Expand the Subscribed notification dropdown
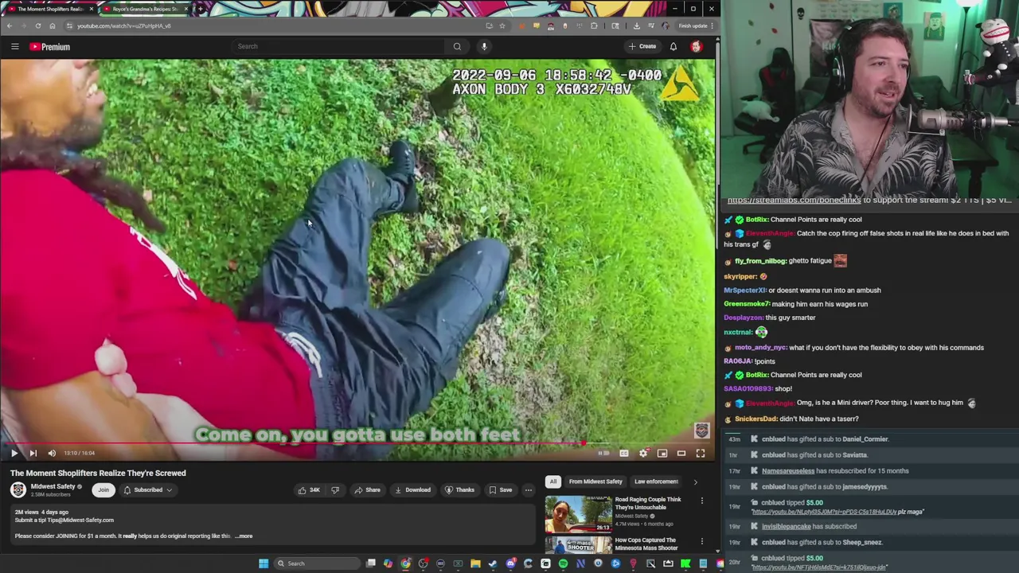Image resolution: width=1019 pixels, height=573 pixels. click(x=148, y=489)
